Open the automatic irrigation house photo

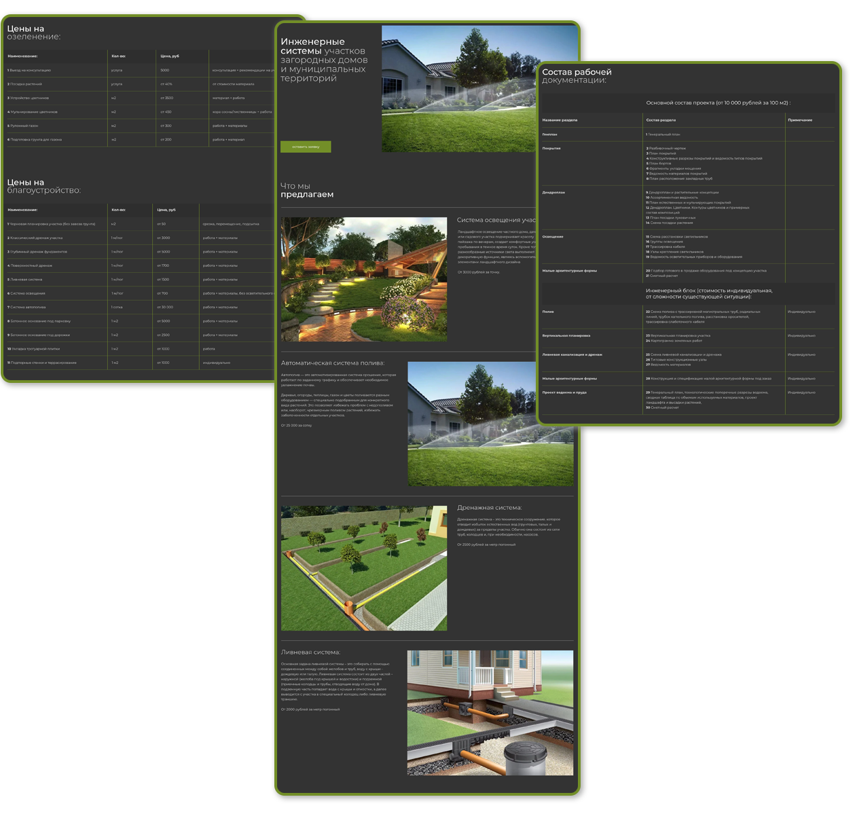490,424
